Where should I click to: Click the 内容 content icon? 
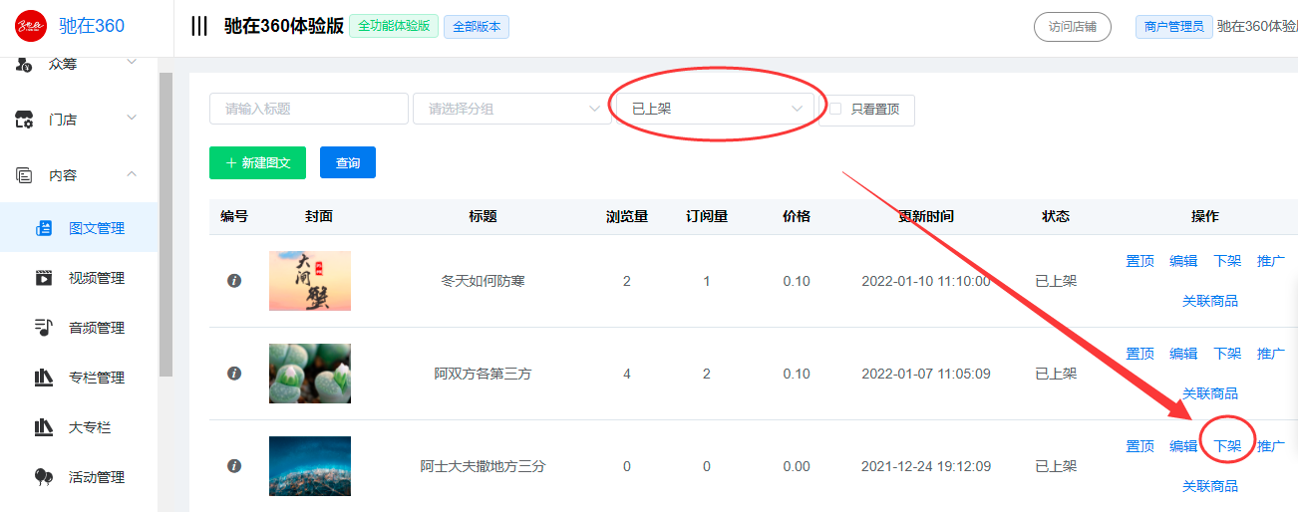(x=25, y=175)
